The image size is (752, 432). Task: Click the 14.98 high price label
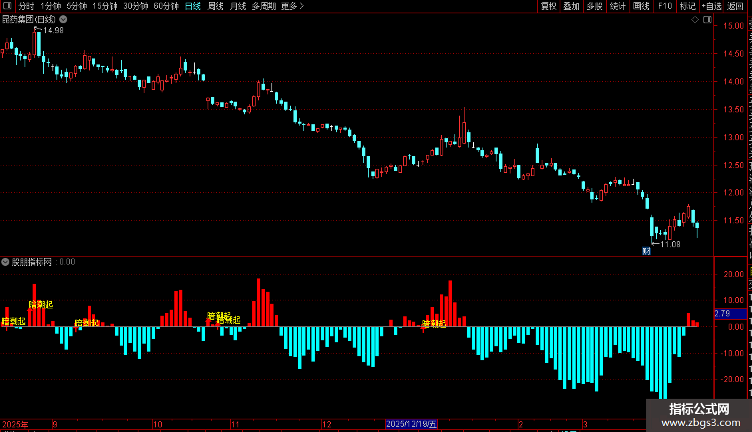click(53, 31)
